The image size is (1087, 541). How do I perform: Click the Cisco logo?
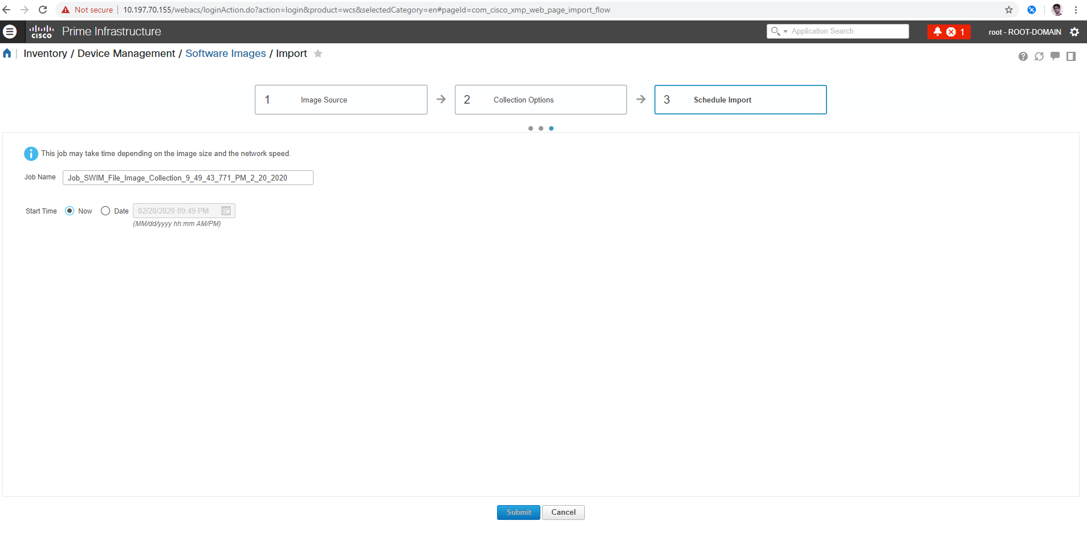coord(42,32)
